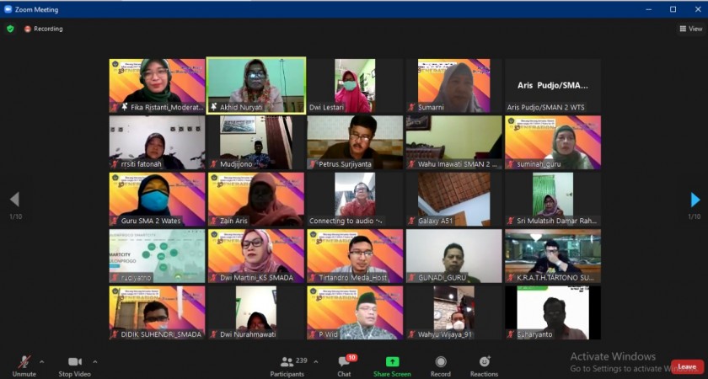This screenshot has width=708, height=379.
Task: Select Wahyu Wijaya_91 video tile
Action: pos(453,313)
